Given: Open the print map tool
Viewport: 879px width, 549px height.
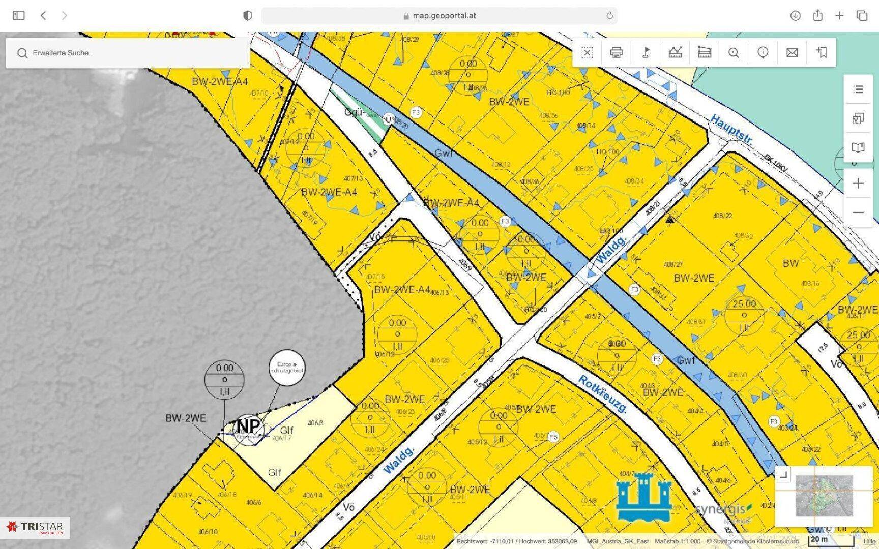Looking at the screenshot, I should (x=616, y=52).
